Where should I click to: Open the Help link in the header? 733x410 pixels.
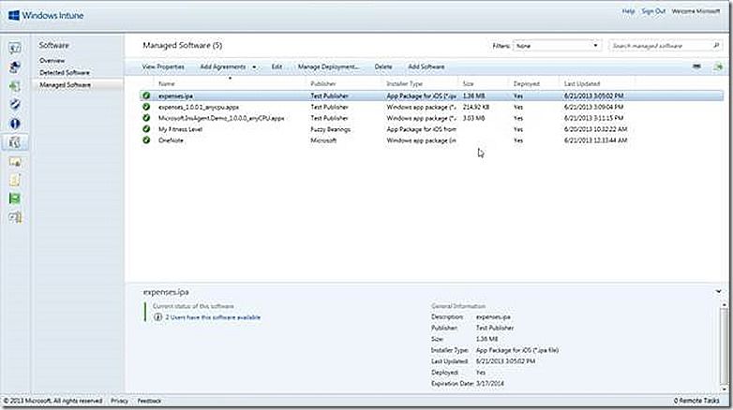[x=628, y=11]
